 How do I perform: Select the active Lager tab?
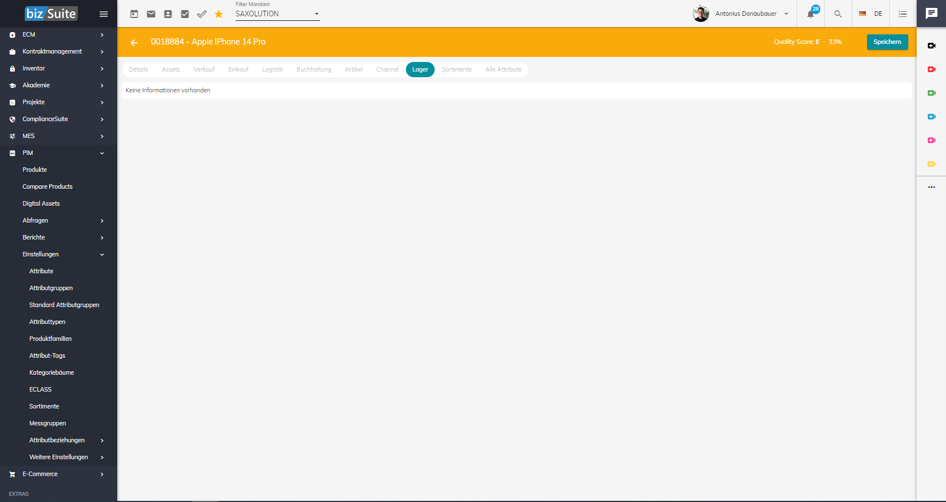click(420, 69)
